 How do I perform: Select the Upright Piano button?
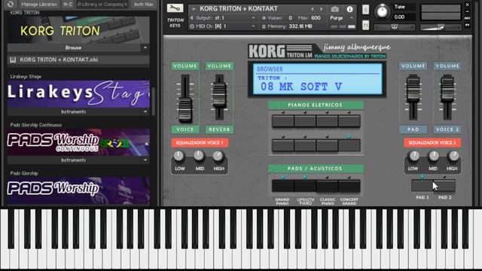(305, 186)
